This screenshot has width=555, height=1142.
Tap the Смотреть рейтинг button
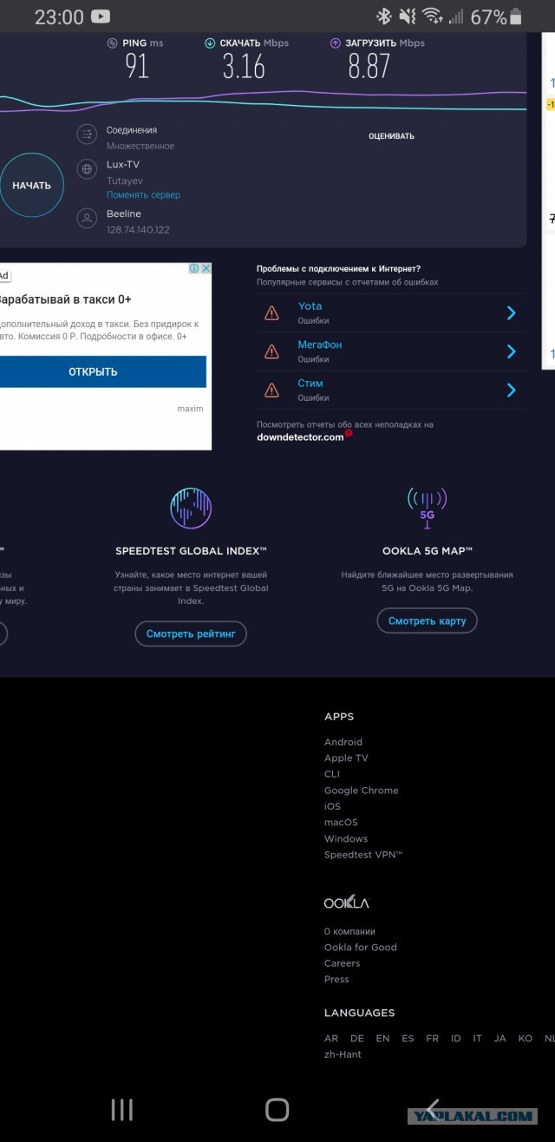coord(191,634)
